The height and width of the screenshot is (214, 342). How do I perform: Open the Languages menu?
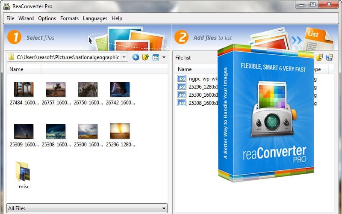pos(95,18)
